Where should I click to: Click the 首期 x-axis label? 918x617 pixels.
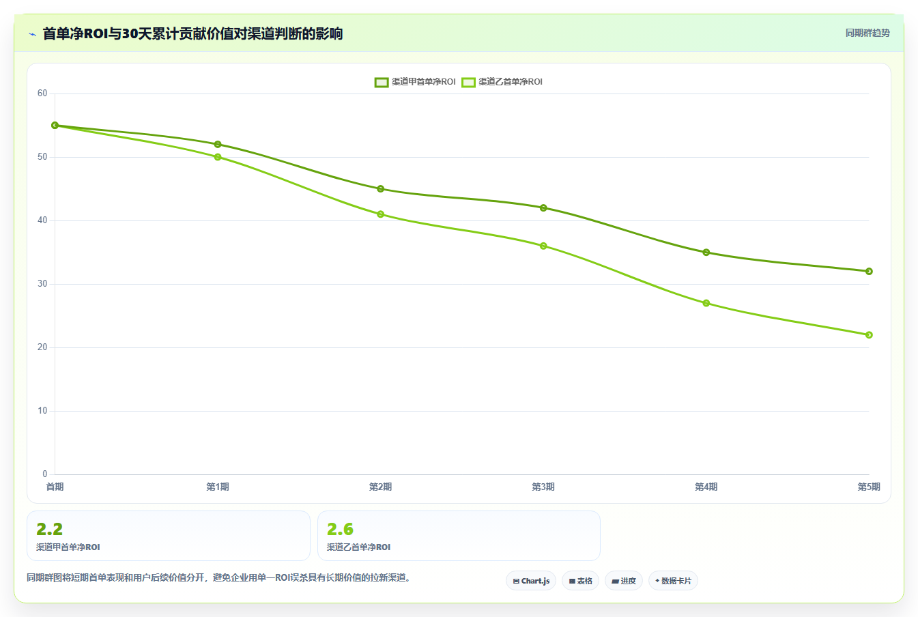coord(55,487)
